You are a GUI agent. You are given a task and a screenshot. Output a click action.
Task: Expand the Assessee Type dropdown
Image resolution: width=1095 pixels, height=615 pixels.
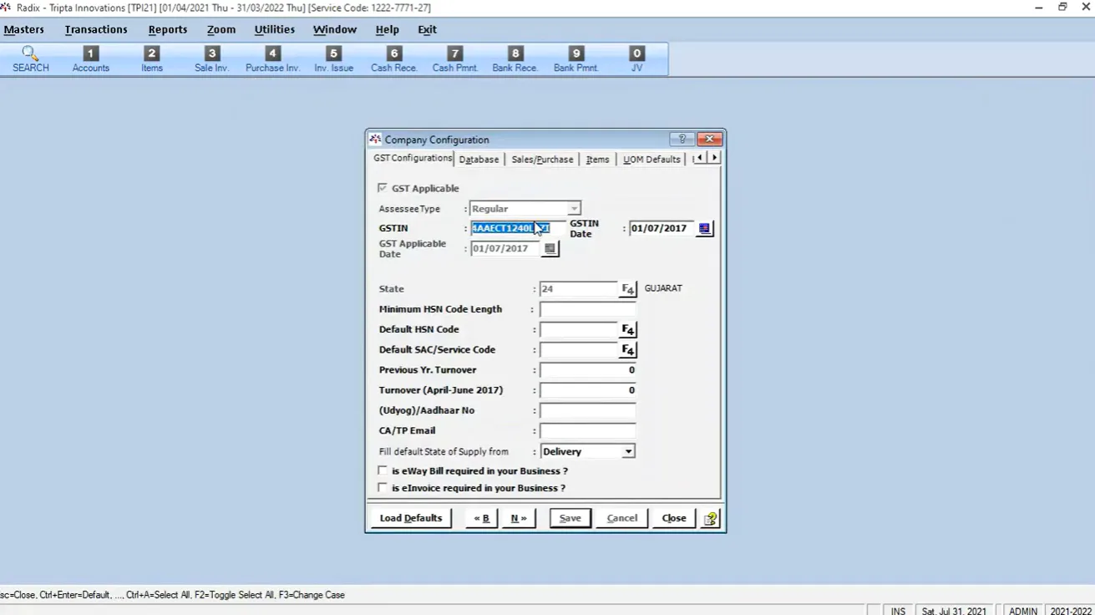(574, 208)
